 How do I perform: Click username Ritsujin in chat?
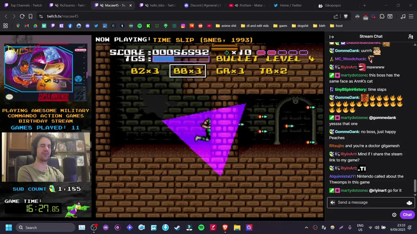tap(336, 146)
